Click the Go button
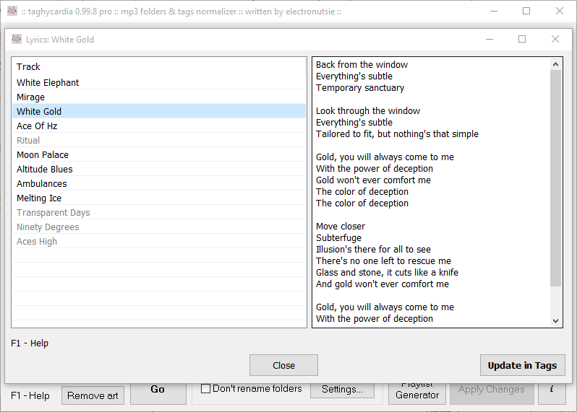The image size is (577, 412). tap(158, 393)
